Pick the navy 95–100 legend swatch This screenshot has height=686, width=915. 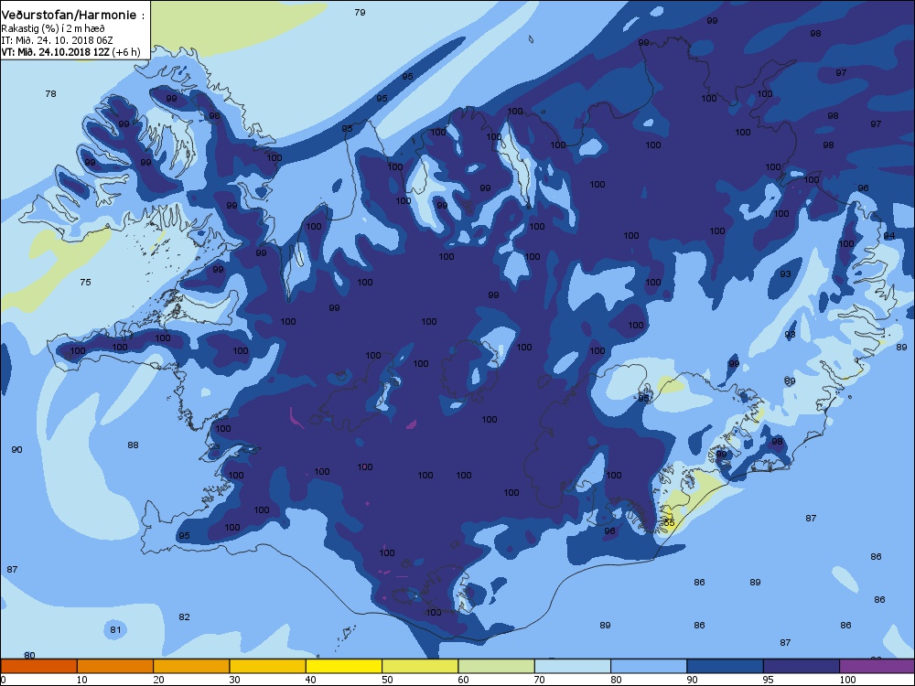point(802,666)
